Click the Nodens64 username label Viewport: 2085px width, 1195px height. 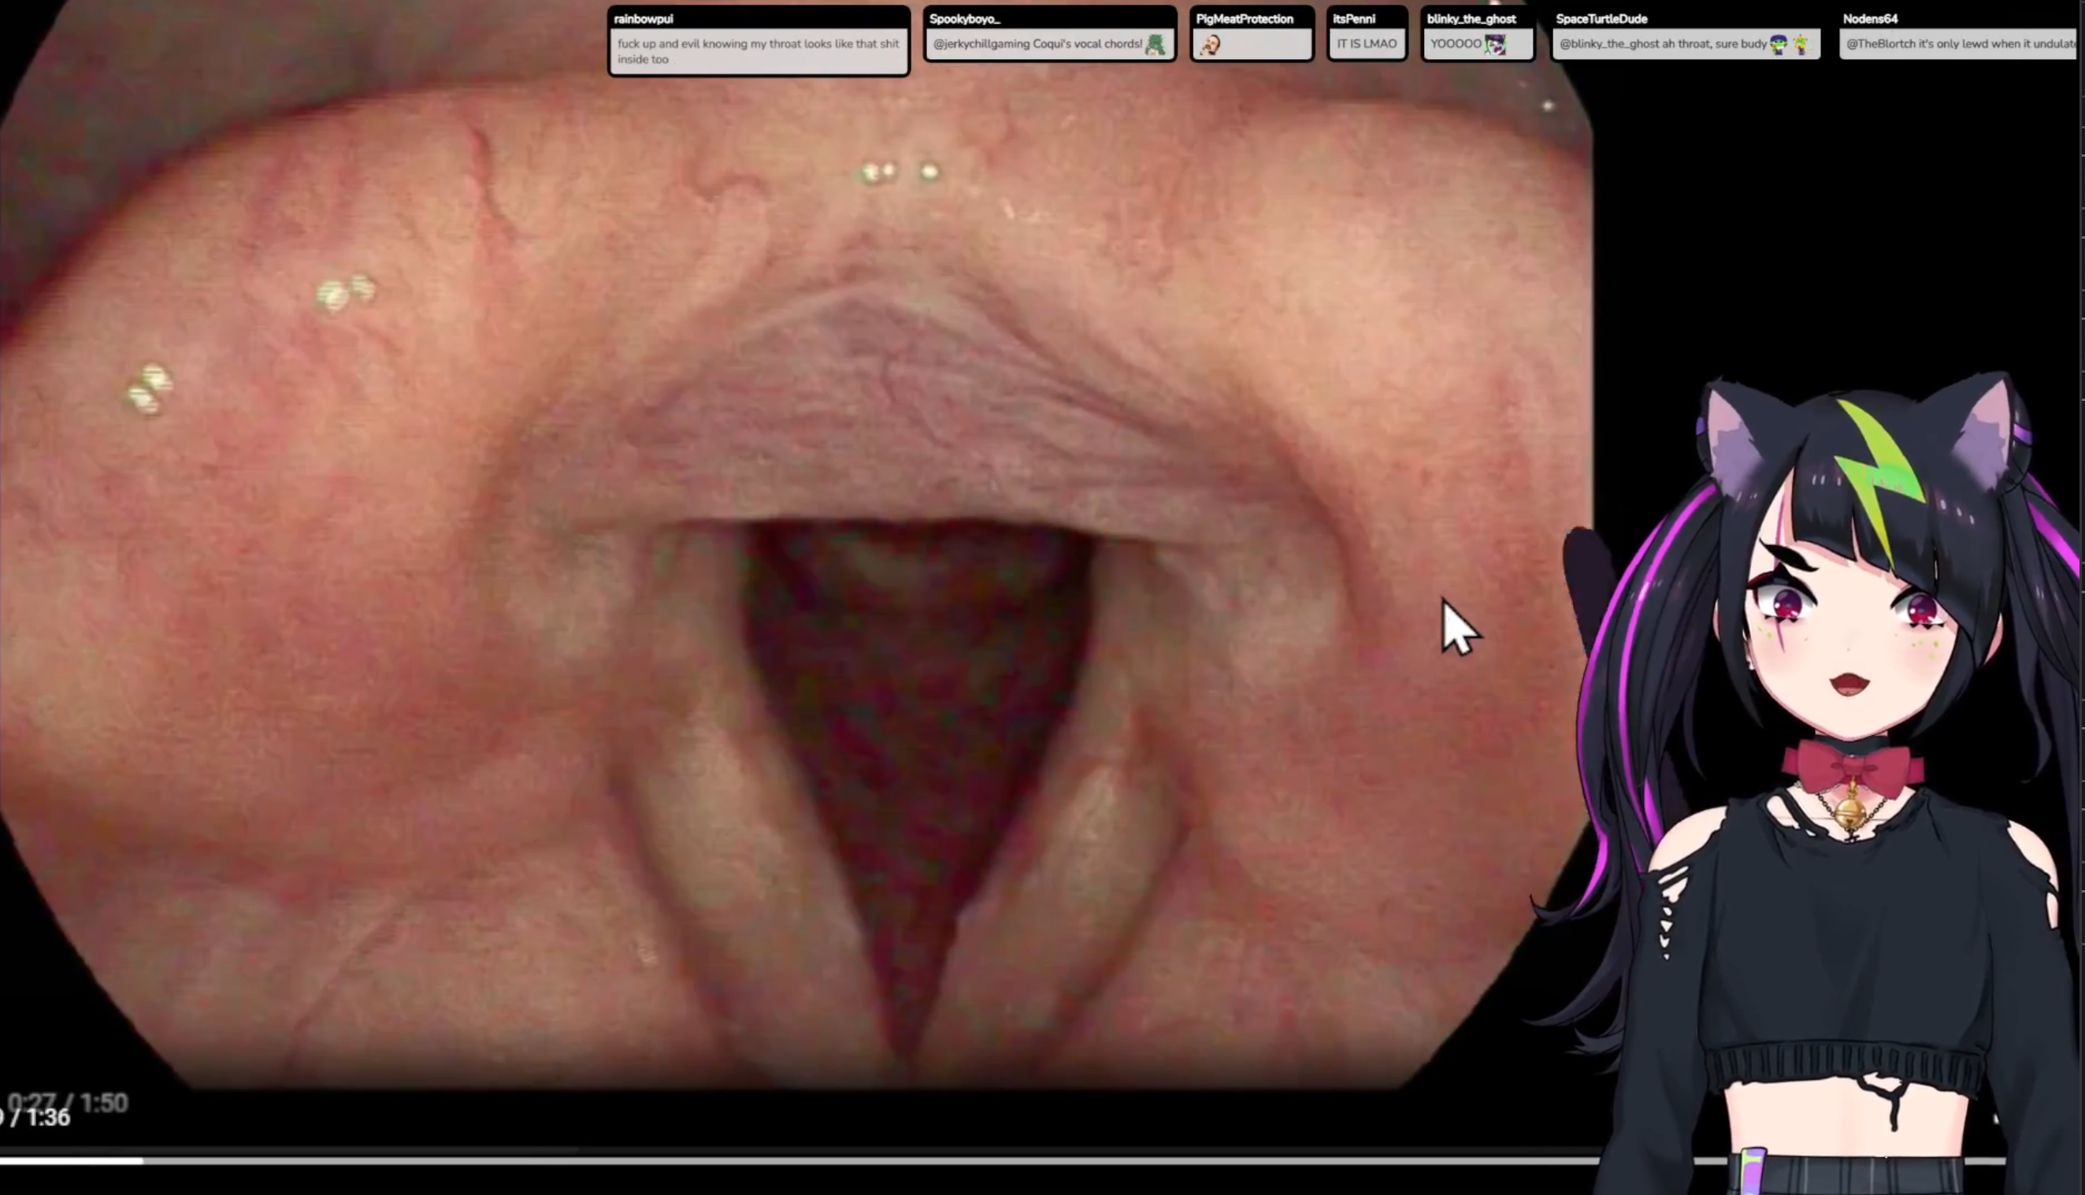click(x=1870, y=19)
